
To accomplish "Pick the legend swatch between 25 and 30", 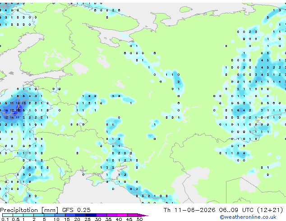I will 91,215.
